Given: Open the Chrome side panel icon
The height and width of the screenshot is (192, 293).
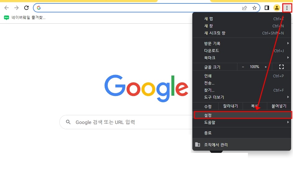Looking at the screenshot, I should tap(266, 7).
